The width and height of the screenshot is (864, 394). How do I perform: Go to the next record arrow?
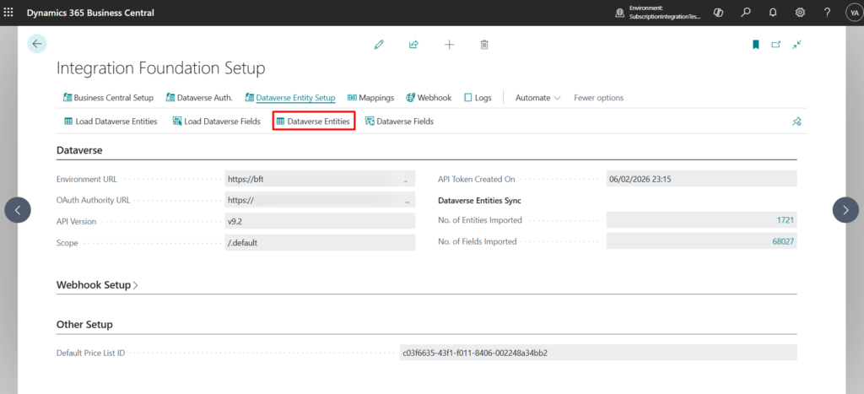pyautogui.click(x=846, y=210)
